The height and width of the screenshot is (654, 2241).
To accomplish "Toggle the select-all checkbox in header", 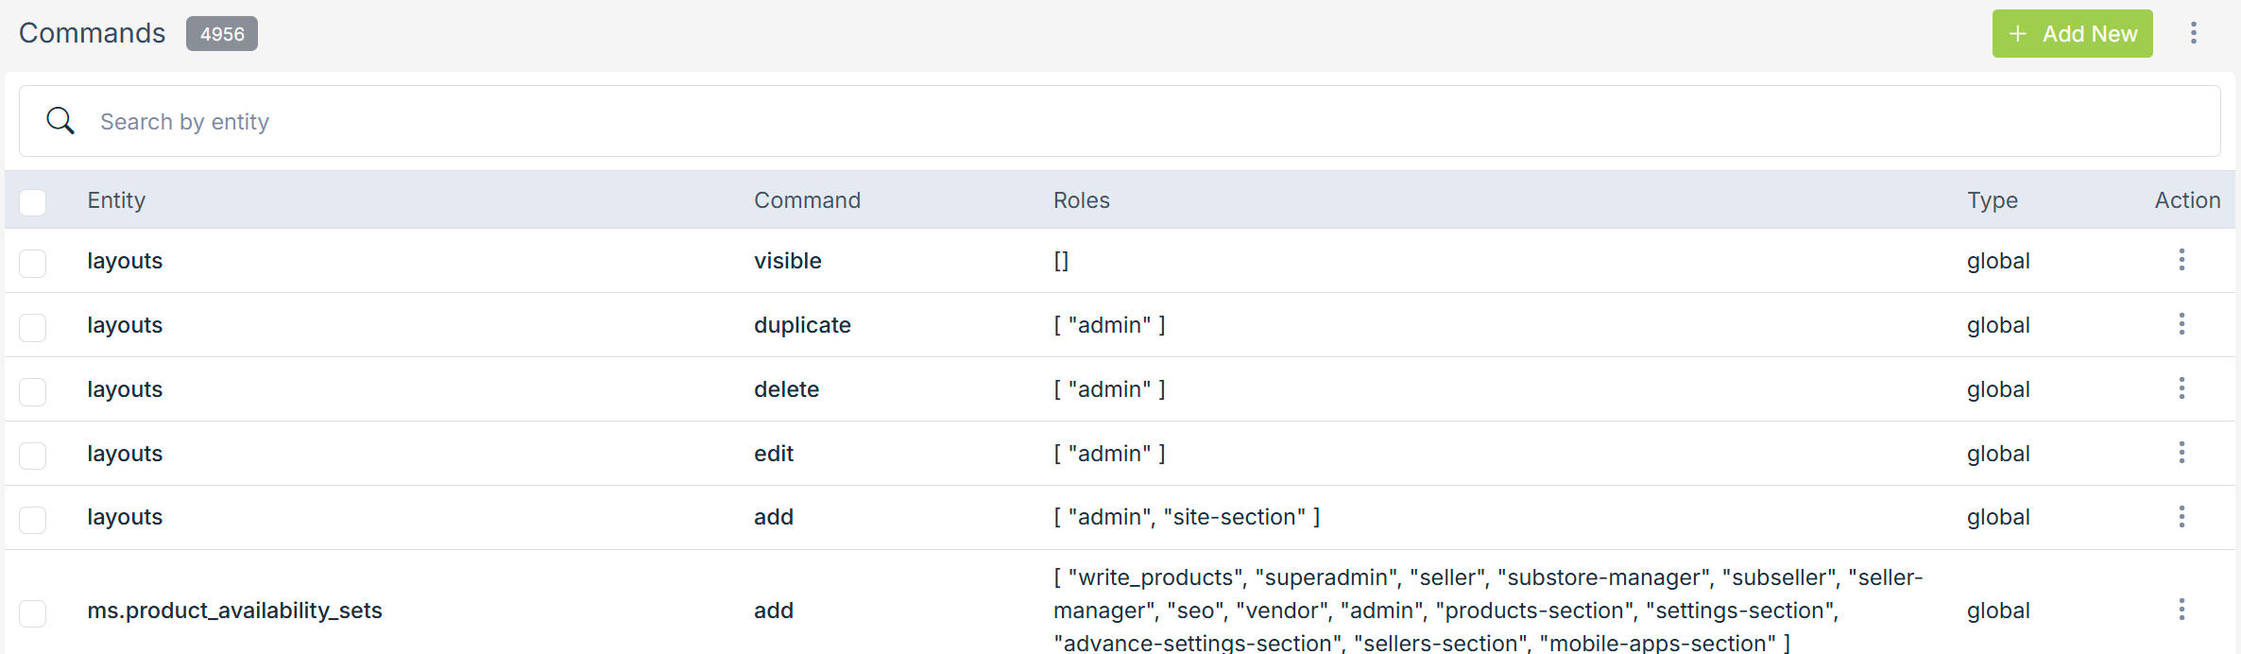I will (x=33, y=201).
